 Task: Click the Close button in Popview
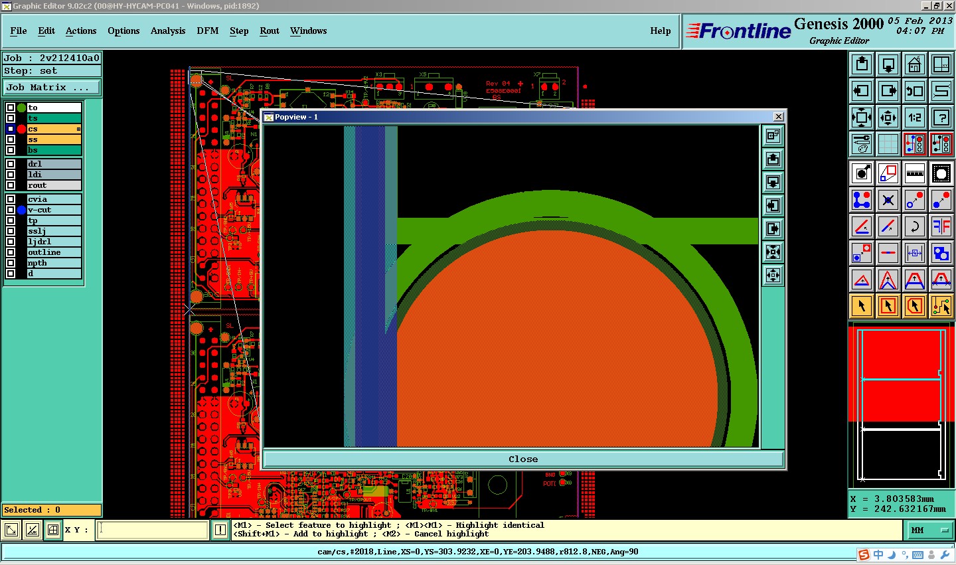(523, 459)
